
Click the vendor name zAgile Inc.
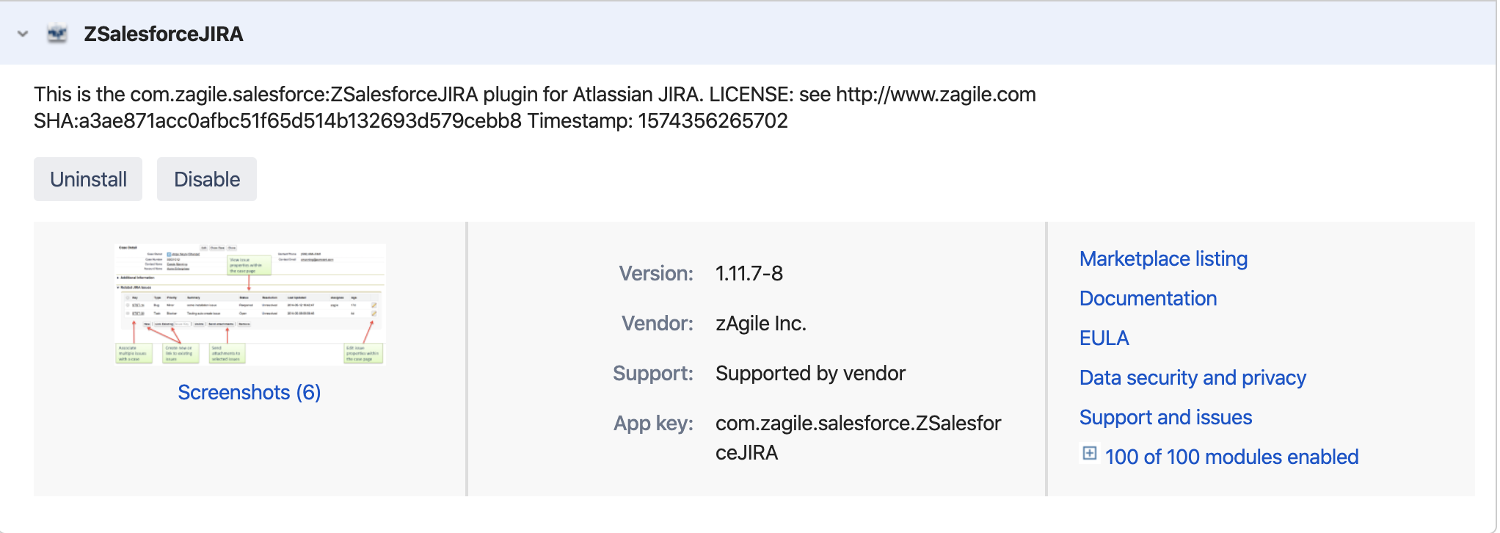(761, 323)
